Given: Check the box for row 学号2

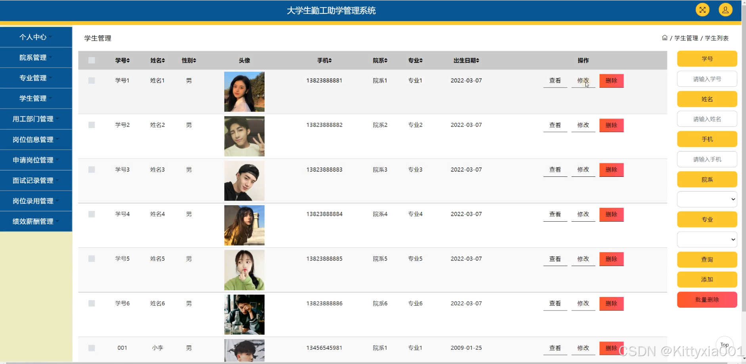Looking at the screenshot, I should [92, 125].
